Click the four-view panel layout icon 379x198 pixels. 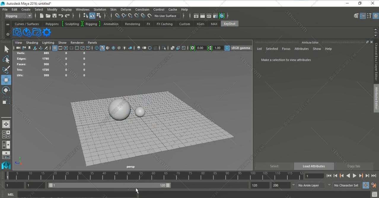(6, 134)
